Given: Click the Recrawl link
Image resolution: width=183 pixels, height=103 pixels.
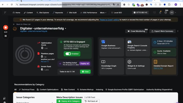Looking at the screenshot, I should tap(45, 61).
